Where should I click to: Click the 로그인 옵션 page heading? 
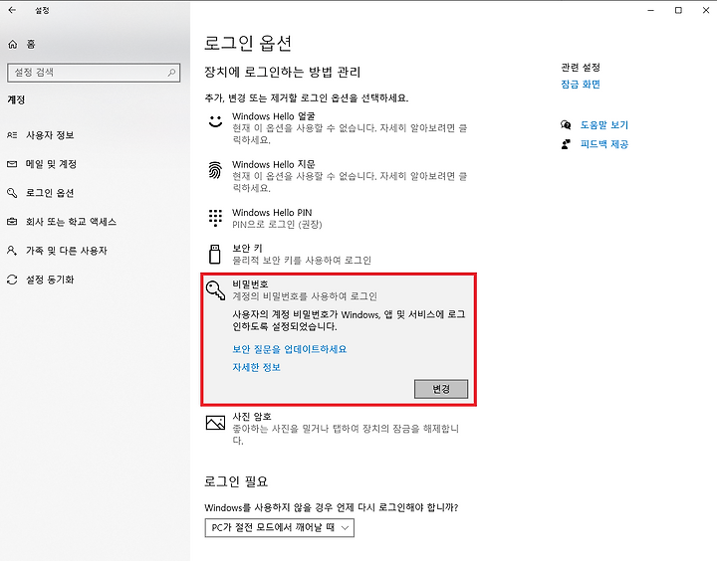click(247, 43)
